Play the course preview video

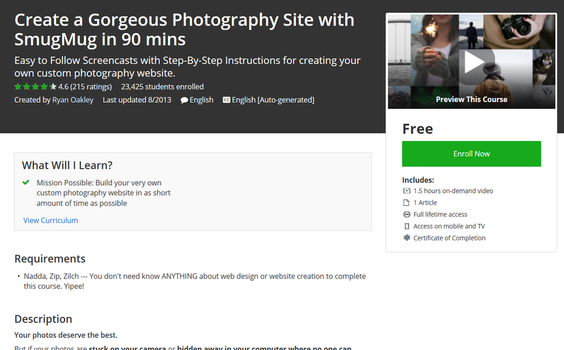471,62
